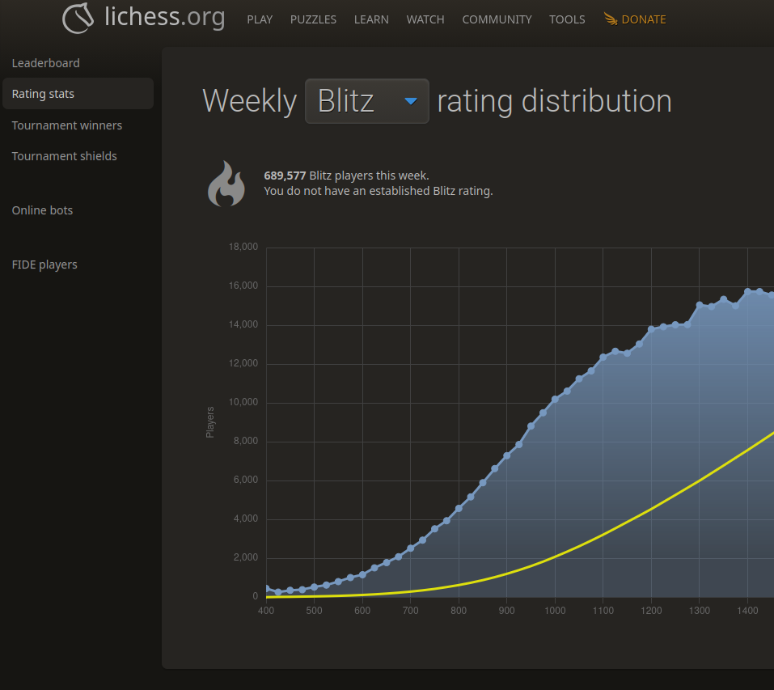Open the WATCH menu

[425, 19]
